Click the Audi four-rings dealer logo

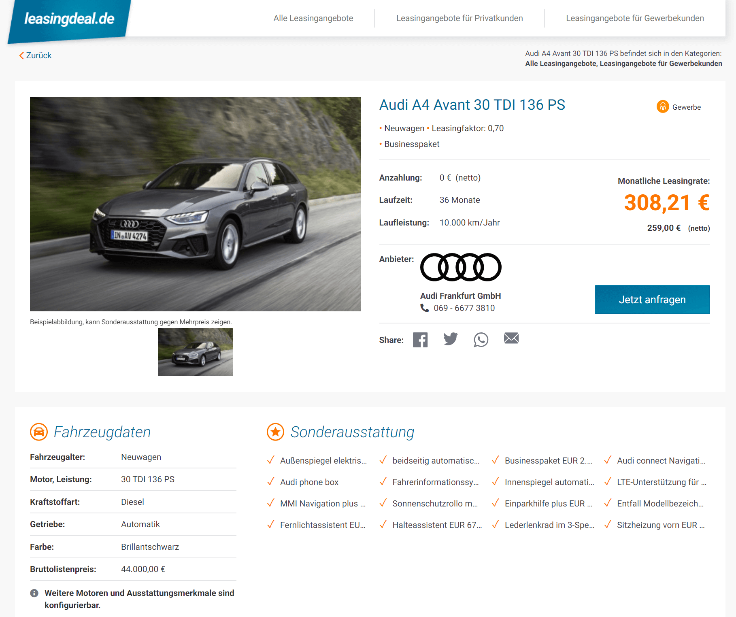(461, 267)
